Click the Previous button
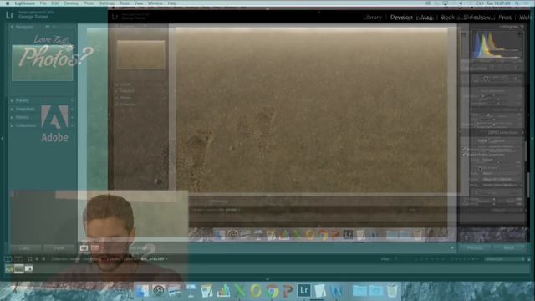 click(475, 248)
